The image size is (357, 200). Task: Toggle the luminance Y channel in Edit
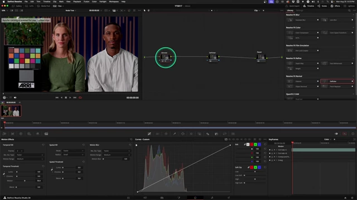coord(248,144)
